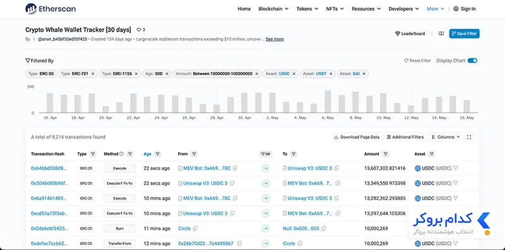Toggle the Display Chart switch
The height and width of the screenshot is (250, 505).
click(x=472, y=61)
